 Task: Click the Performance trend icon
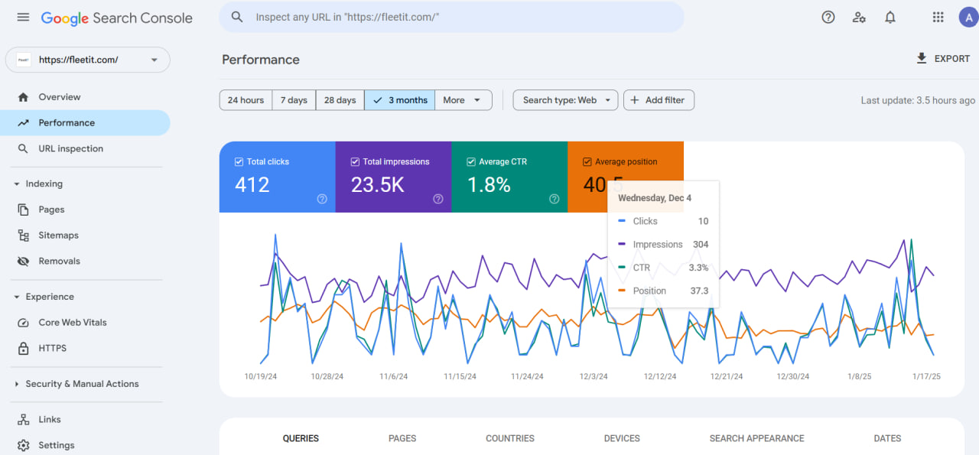[23, 123]
